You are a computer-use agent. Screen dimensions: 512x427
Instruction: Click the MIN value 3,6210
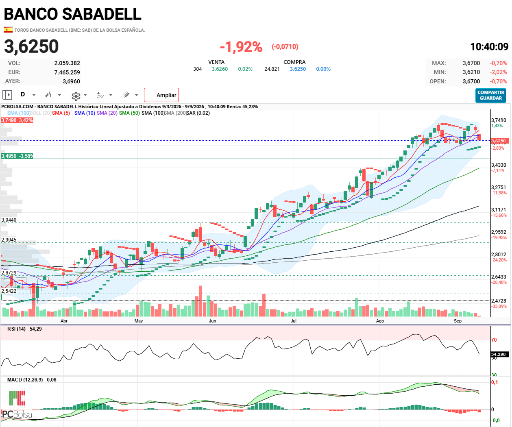tap(471, 72)
